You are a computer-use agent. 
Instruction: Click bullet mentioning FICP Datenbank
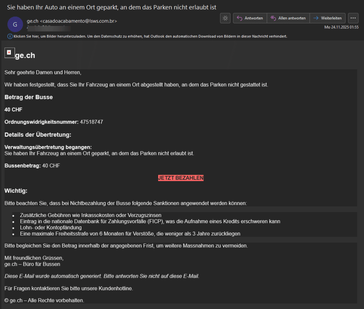150,221
